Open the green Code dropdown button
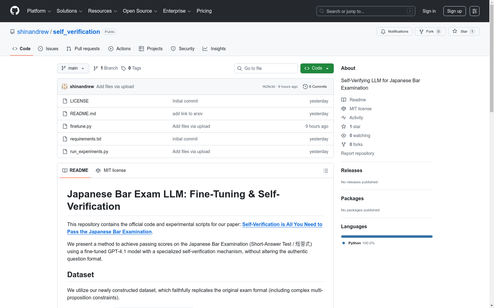The image size is (494, 308). (317, 68)
